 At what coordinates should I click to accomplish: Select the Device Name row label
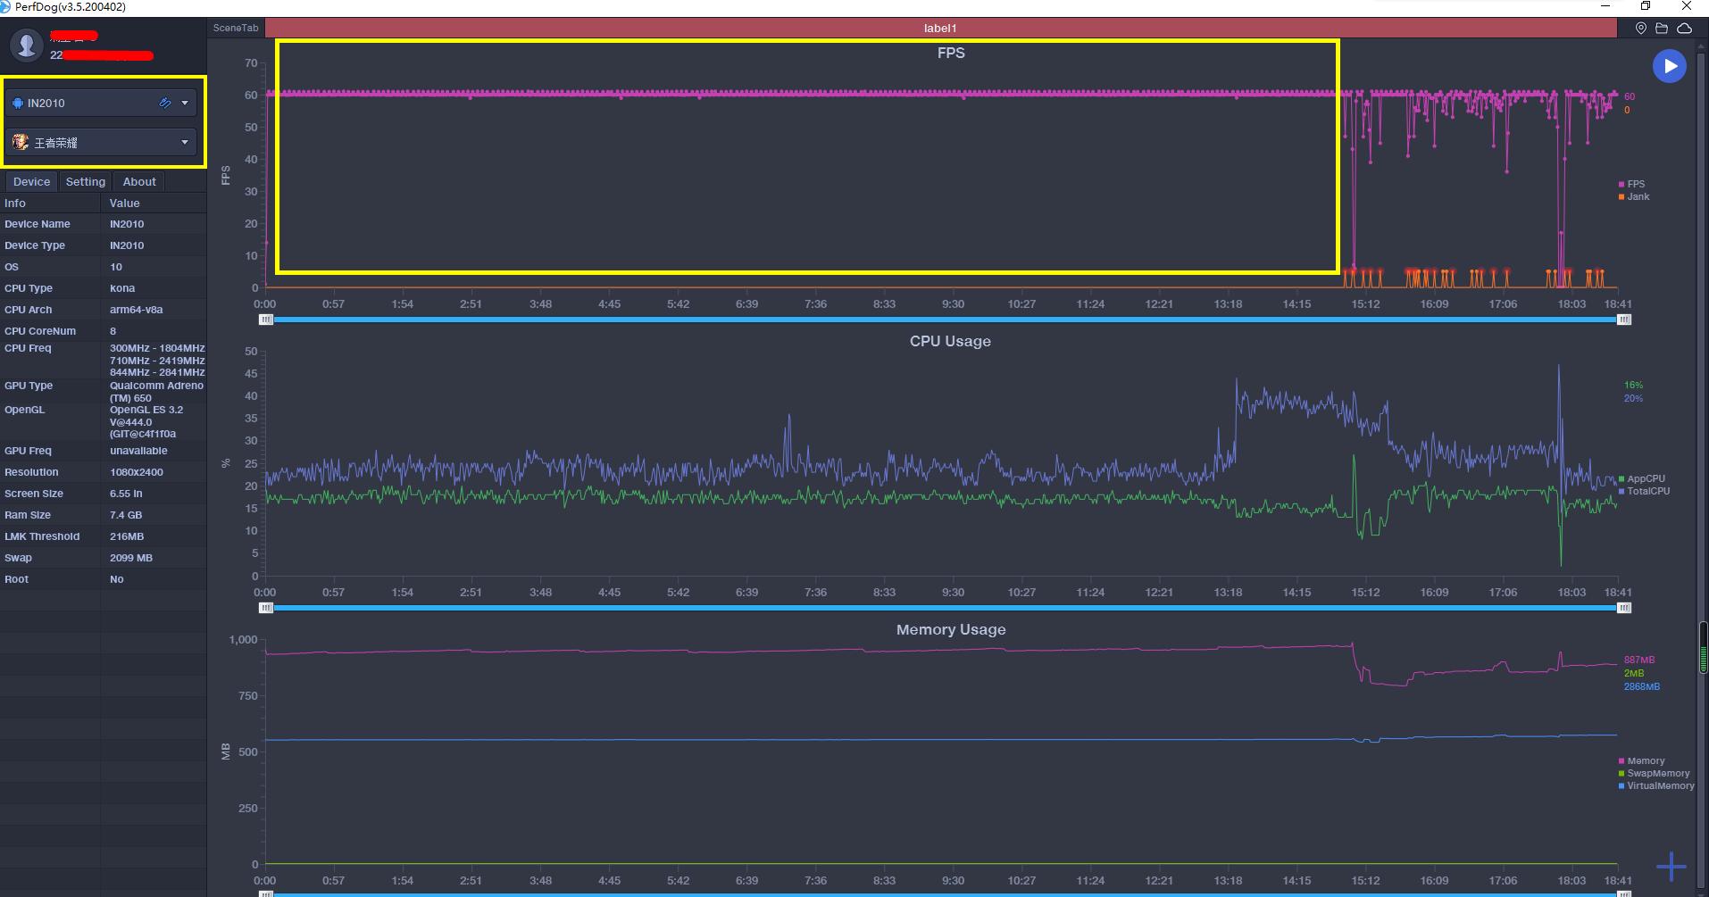(38, 224)
